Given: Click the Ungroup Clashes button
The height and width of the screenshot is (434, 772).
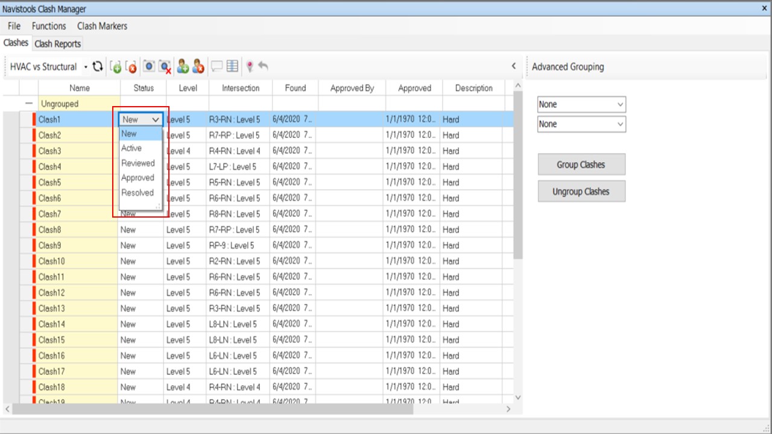Looking at the screenshot, I should click(x=581, y=192).
